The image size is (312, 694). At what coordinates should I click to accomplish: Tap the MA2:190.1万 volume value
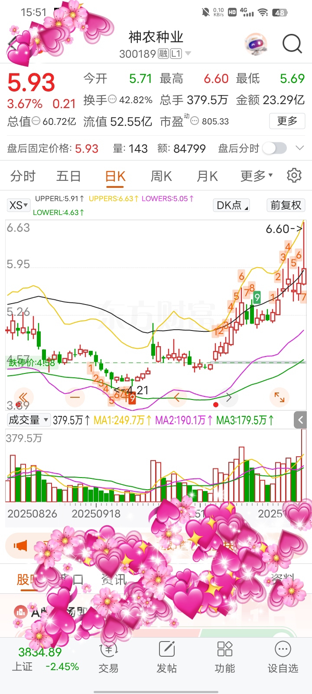(x=184, y=420)
